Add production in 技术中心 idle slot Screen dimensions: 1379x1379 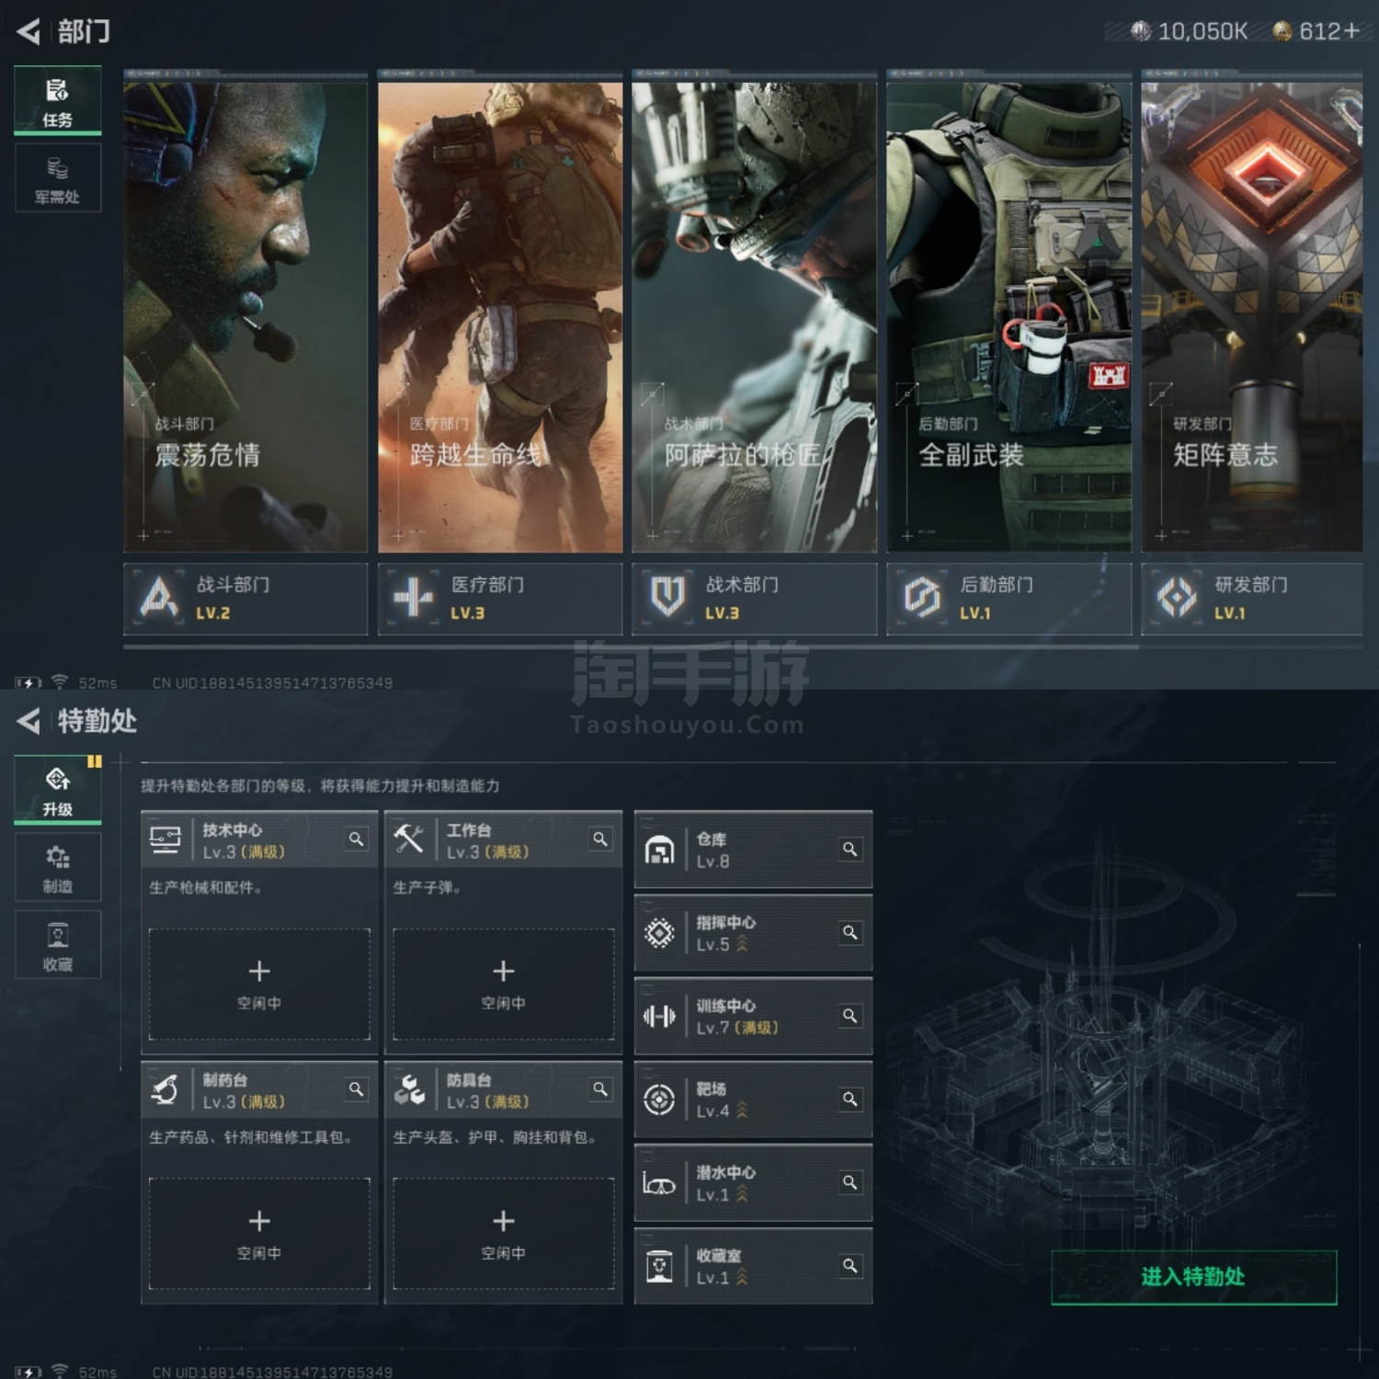[259, 984]
